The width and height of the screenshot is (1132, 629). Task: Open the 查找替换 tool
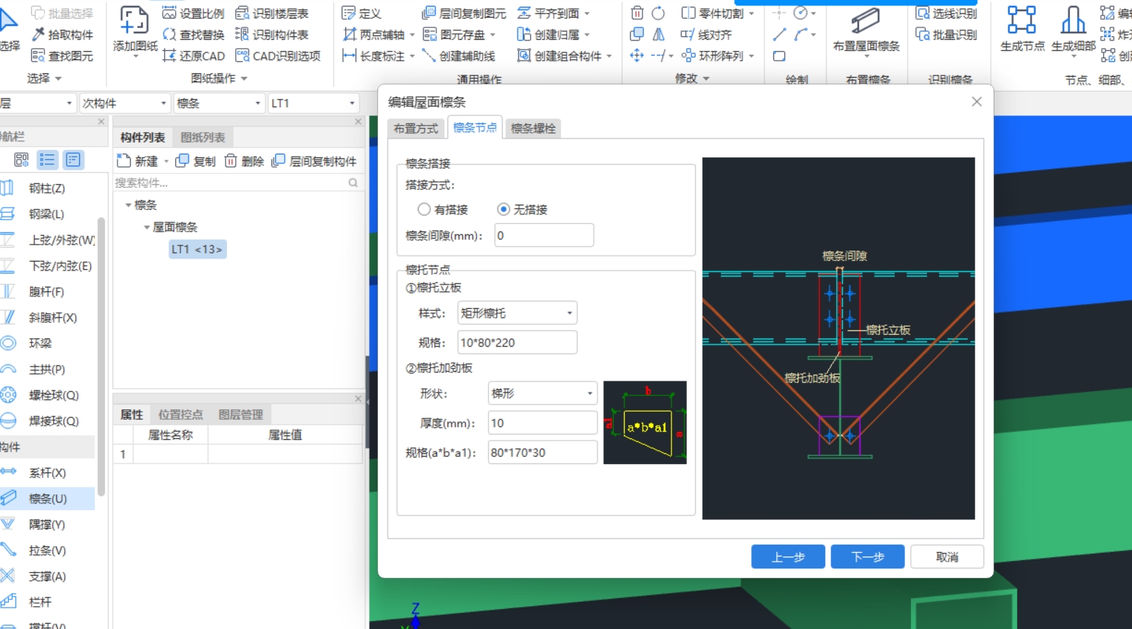[193, 35]
